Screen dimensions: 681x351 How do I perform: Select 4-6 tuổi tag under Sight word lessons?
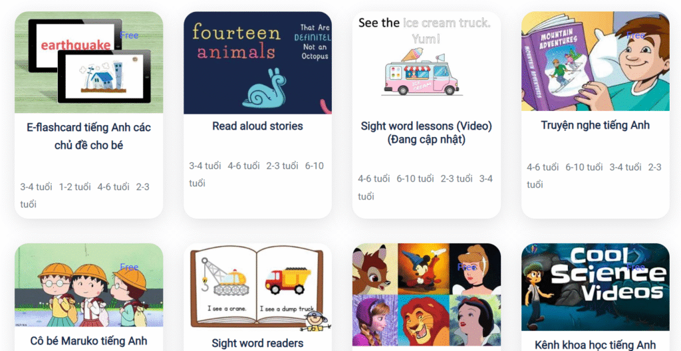[x=374, y=179]
